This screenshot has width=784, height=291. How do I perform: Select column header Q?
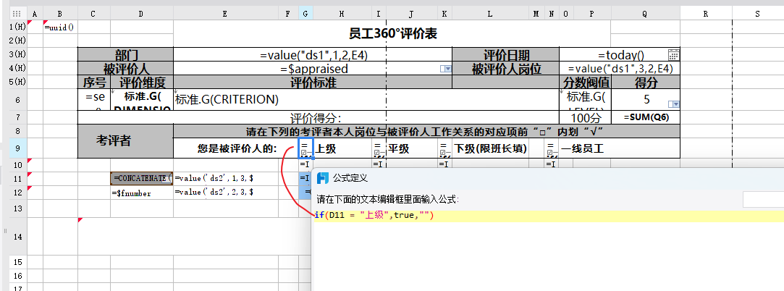[x=645, y=14]
